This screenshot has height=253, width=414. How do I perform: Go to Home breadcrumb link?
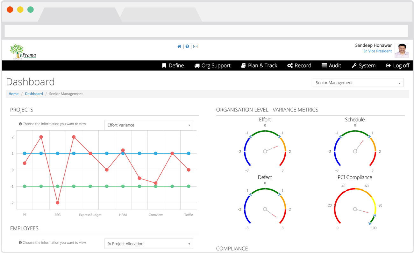[13, 94]
